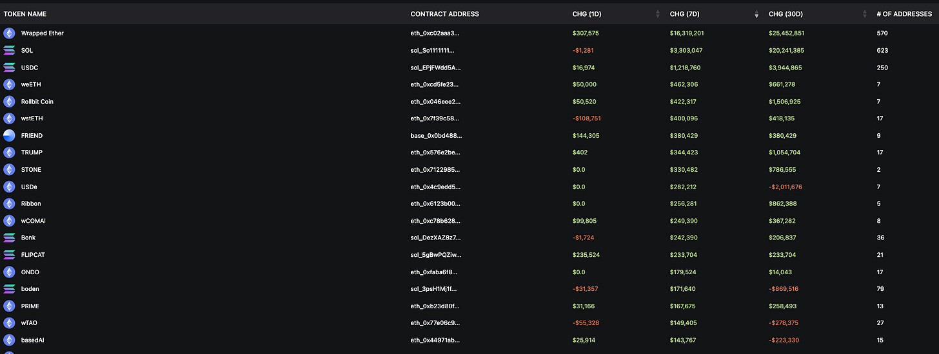Click the ONDO token icon

pos(9,272)
